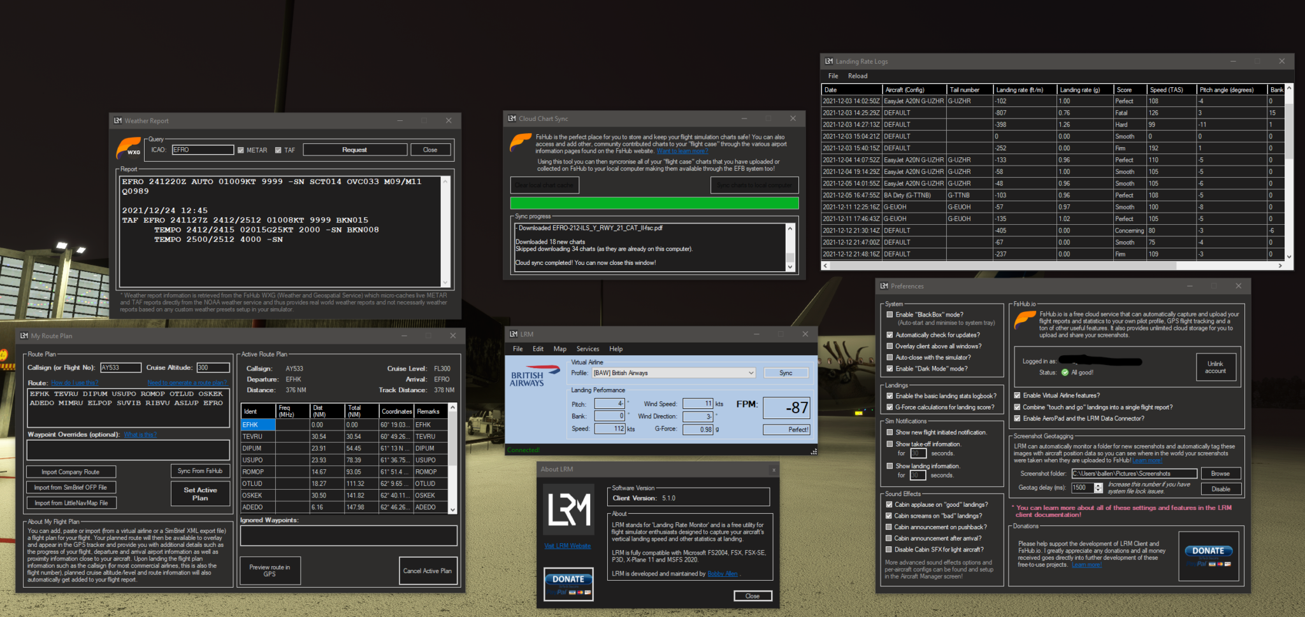Enable "BlackBox" mode checkbox

(x=890, y=315)
